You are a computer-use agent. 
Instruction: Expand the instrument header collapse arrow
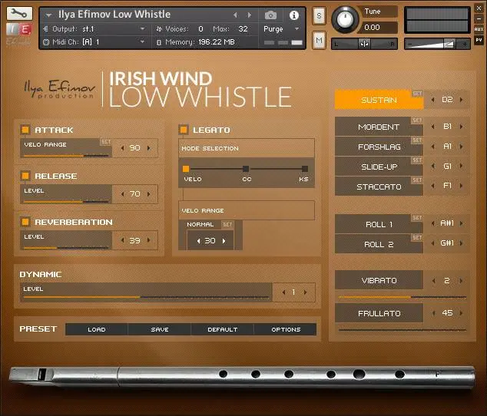click(x=48, y=15)
